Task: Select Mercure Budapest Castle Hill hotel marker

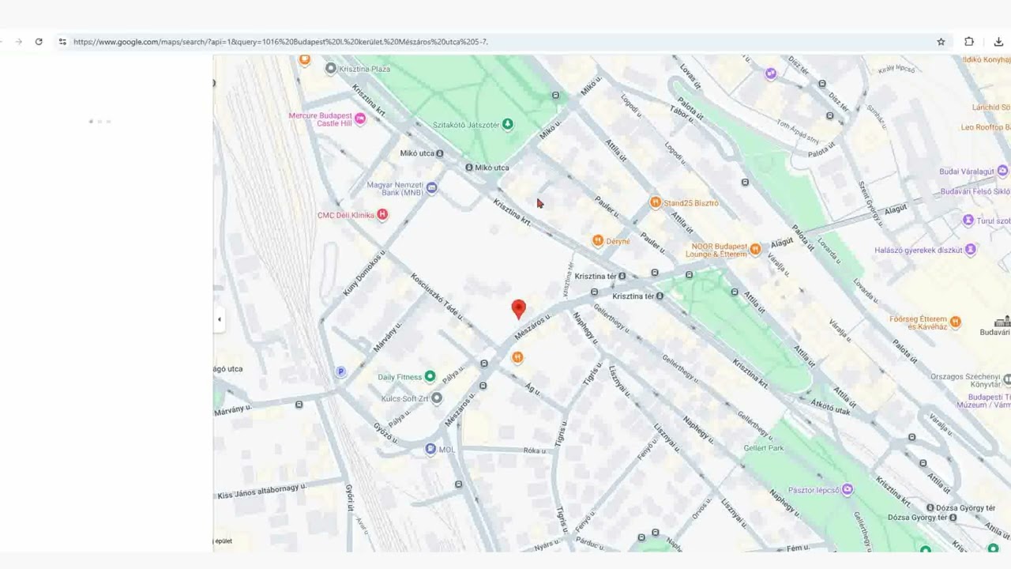Action: [360, 119]
